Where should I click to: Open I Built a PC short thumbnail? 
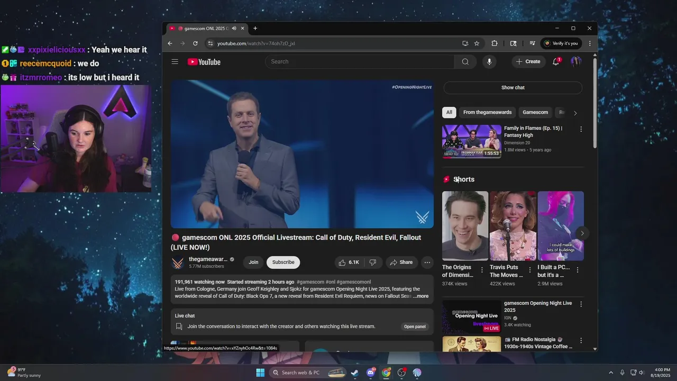tap(561, 226)
